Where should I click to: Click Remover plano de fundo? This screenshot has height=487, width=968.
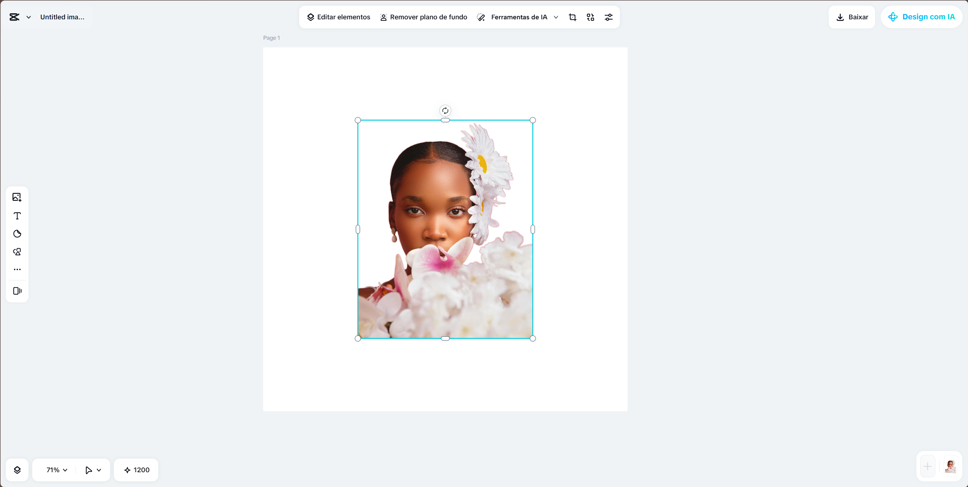coord(423,17)
